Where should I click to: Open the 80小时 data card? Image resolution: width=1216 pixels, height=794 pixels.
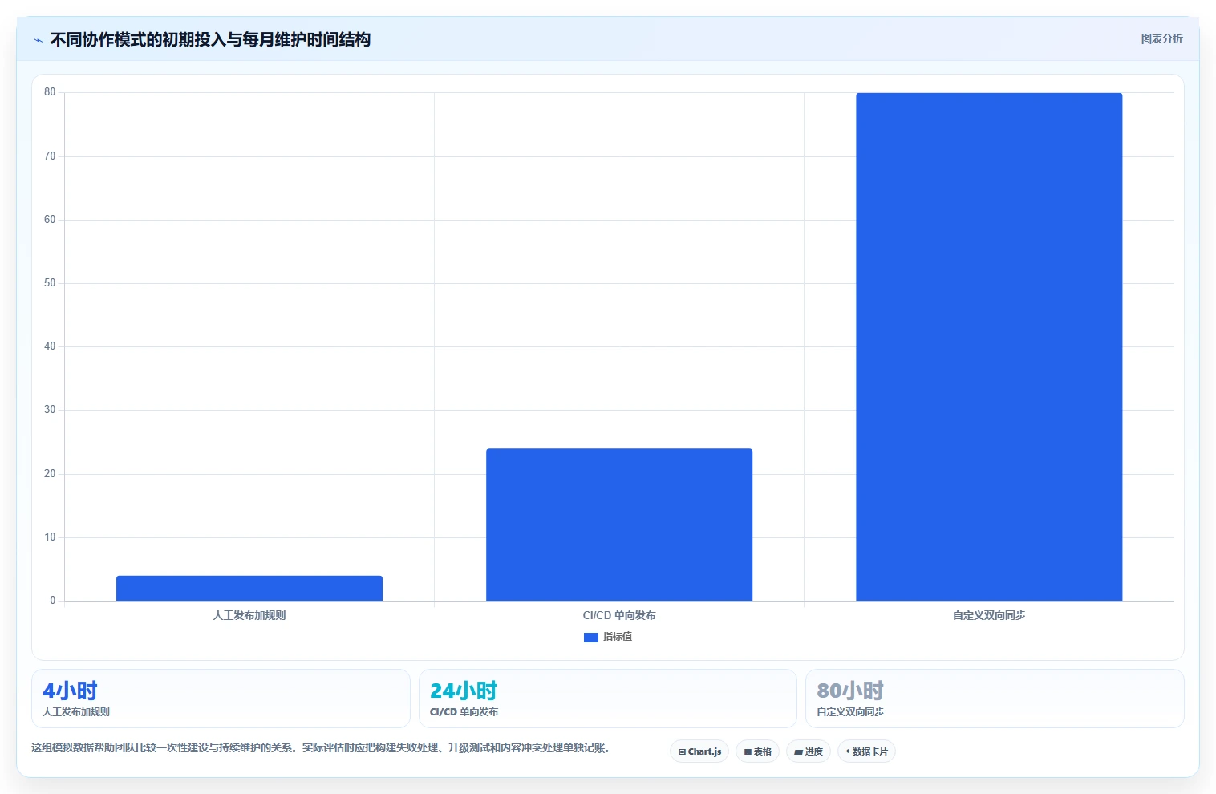click(x=995, y=699)
